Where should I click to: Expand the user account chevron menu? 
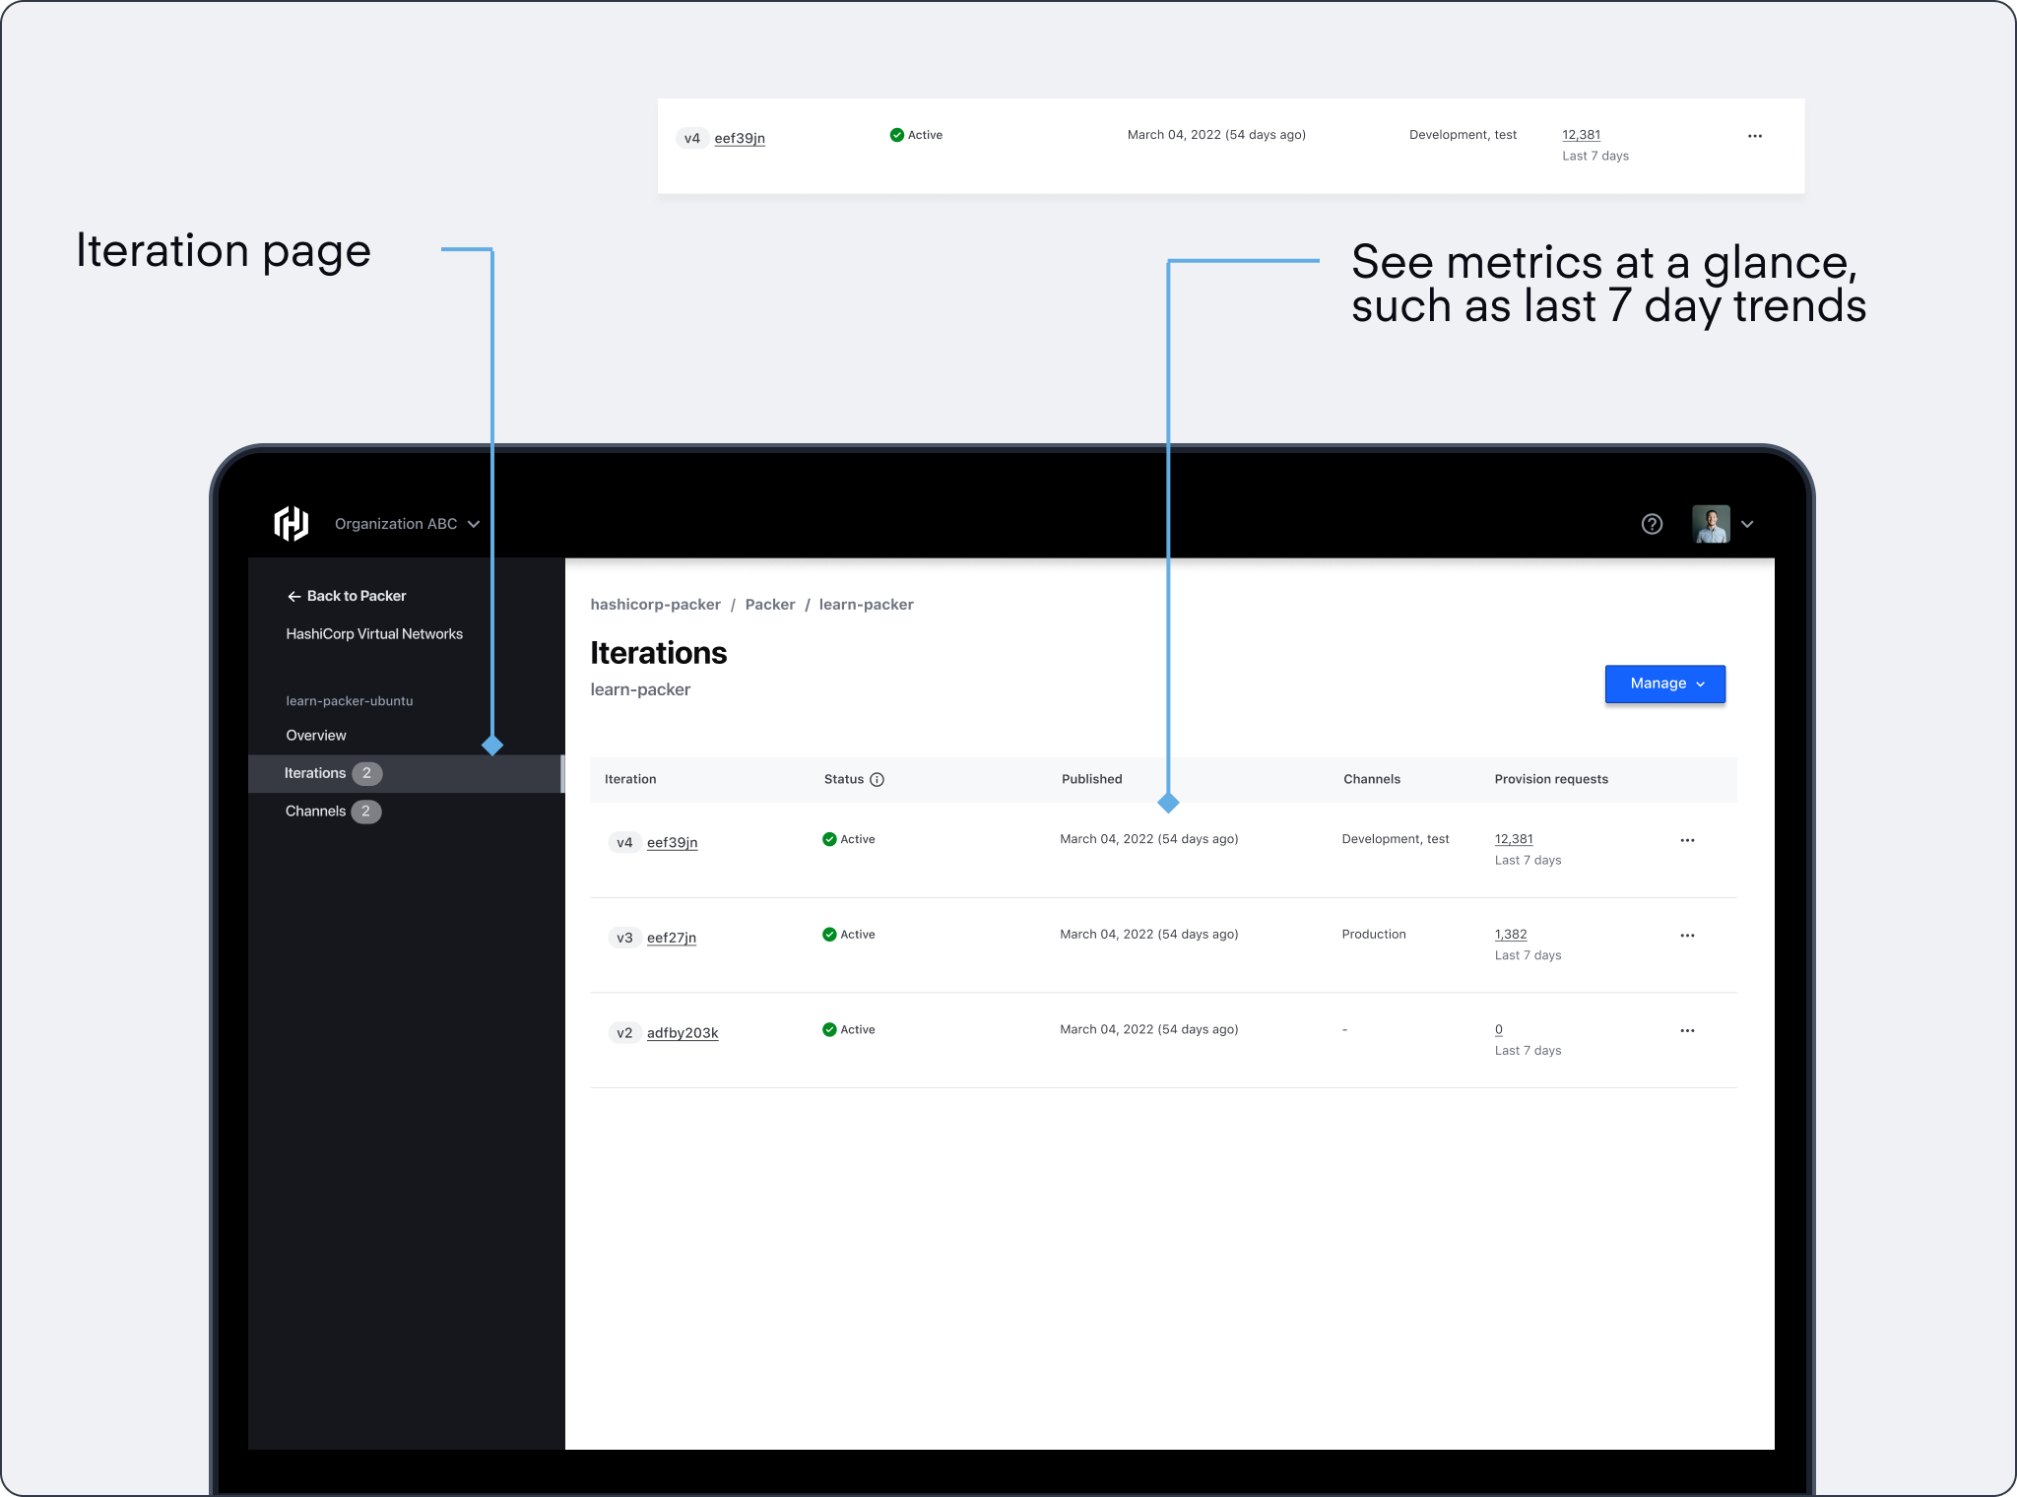coord(1747,524)
